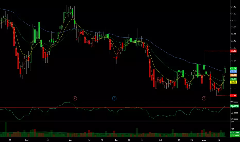Image resolution: width=240 pixels, height=142 pixels.
Task: Select the latest green candle at 32.59
Action: pyautogui.click(x=225, y=71)
